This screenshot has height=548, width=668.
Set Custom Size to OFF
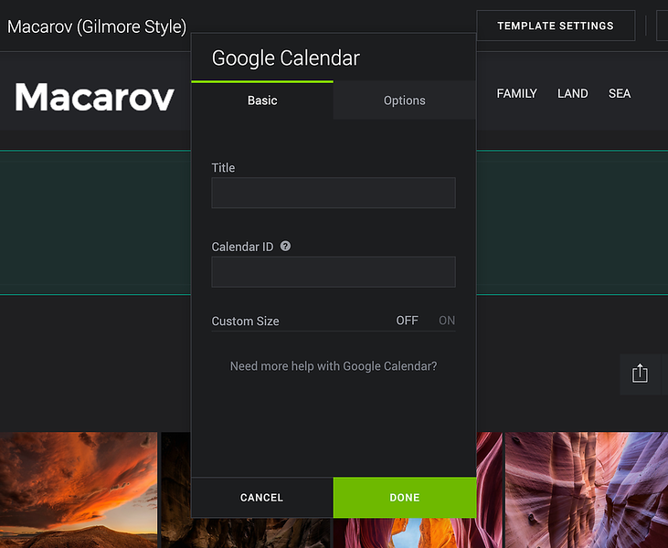click(x=408, y=321)
